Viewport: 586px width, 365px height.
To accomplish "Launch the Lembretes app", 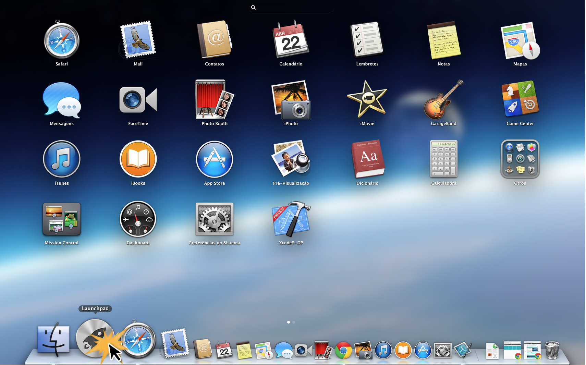I will (367, 40).
